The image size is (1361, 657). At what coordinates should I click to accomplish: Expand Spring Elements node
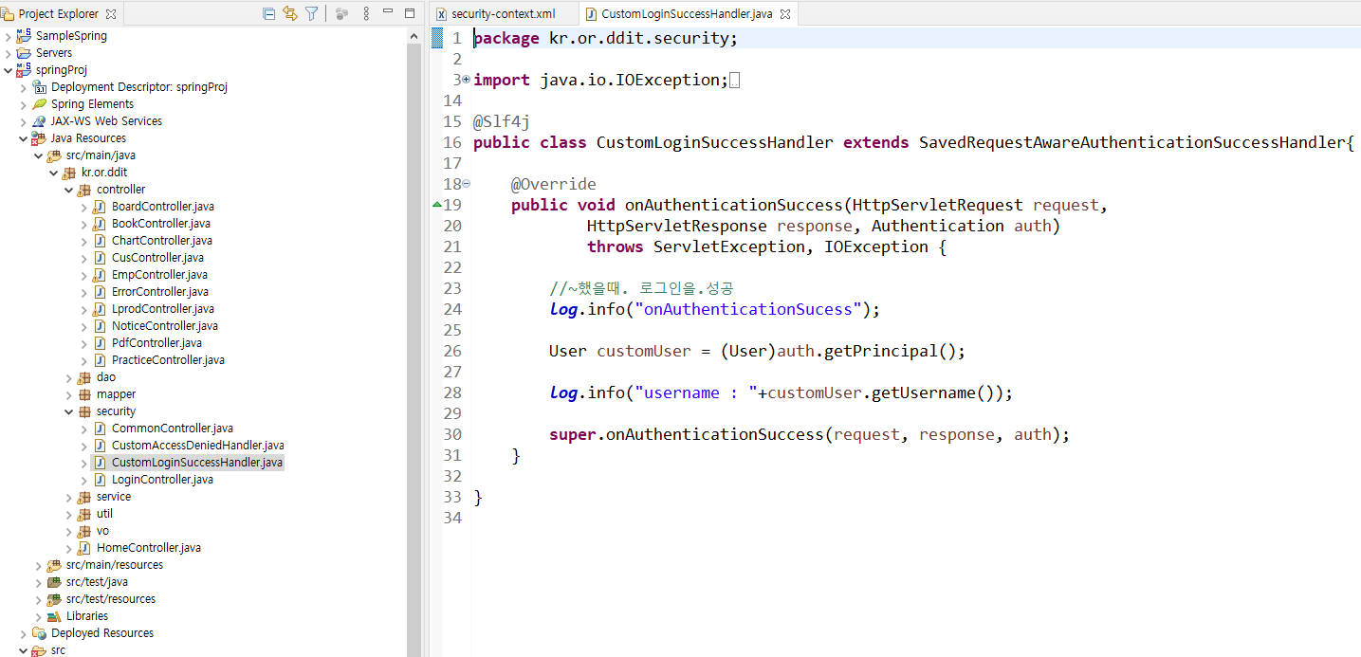pos(24,104)
